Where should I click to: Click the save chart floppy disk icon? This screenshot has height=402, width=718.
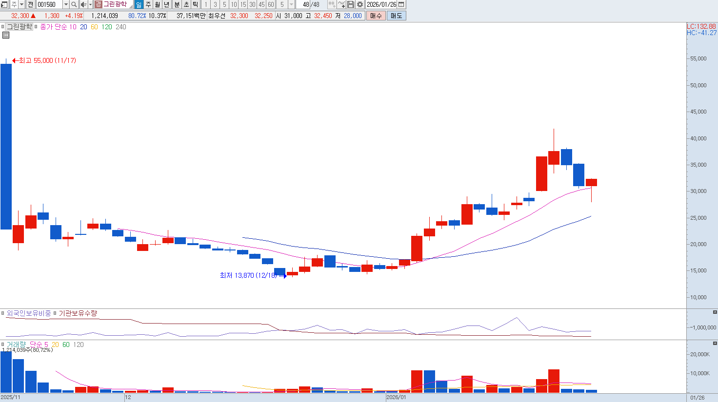[351, 4]
